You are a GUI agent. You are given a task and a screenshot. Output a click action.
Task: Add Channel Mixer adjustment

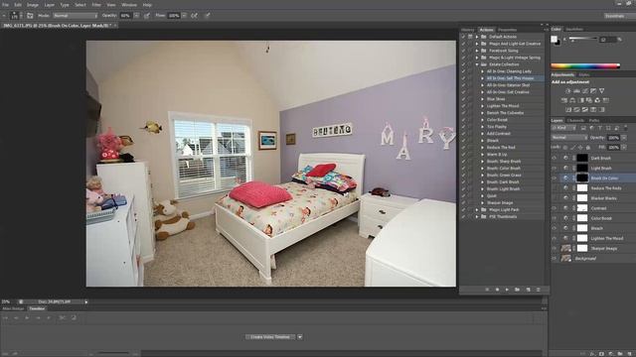(x=597, y=100)
